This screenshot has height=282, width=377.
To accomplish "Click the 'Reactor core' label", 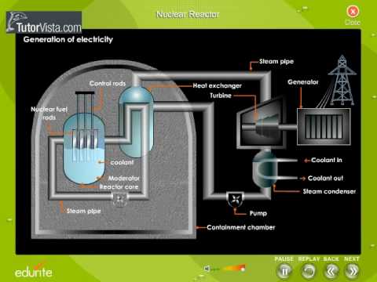I will pyautogui.click(x=119, y=187).
